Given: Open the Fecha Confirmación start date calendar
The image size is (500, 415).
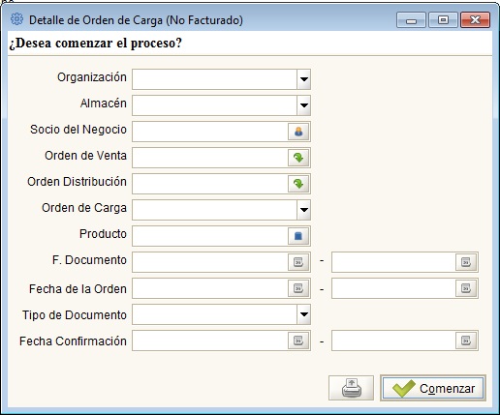Looking at the screenshot, I should click(x=298, y=341).
